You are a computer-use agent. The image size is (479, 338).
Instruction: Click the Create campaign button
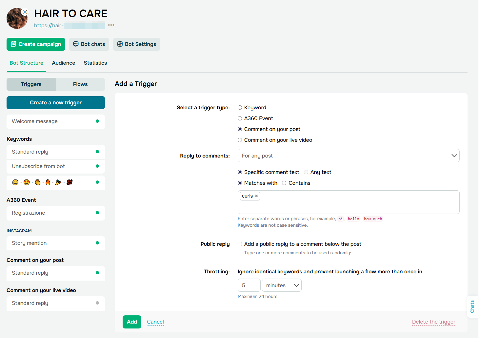[36, 44]
